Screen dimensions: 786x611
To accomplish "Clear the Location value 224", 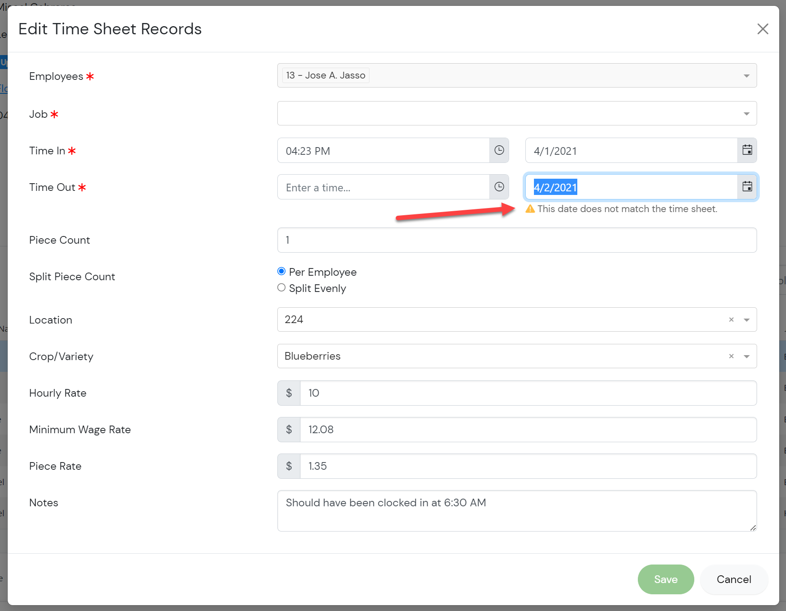I will point(731,320).
